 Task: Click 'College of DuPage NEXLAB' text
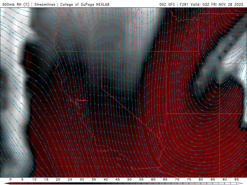[85, 4]
